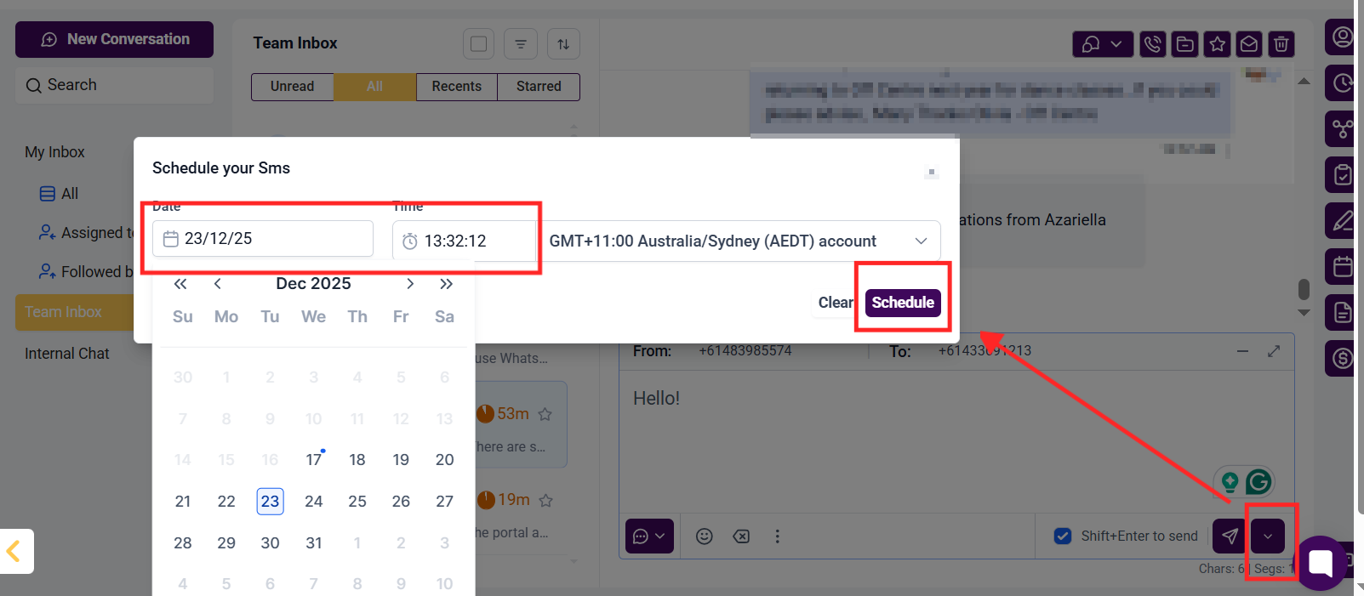Viewport: 1364px width, 596px height.
Task: Click the phone call icon
Action: point(1153,44)
